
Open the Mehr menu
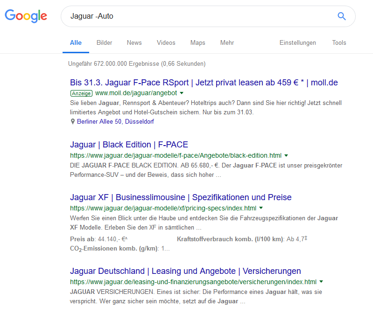click(227, 42)
